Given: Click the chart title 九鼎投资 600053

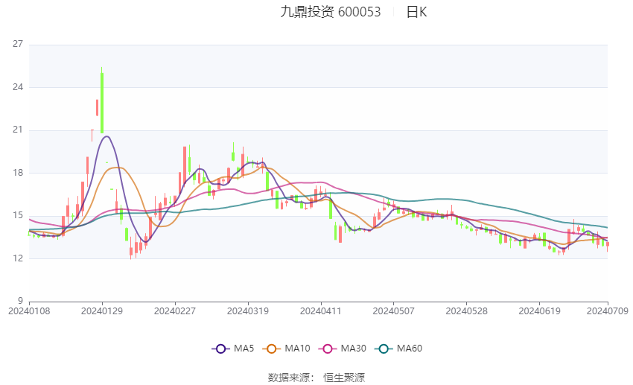Looking at the screenshot, I should pyautogui.click(x=330, y=12).
